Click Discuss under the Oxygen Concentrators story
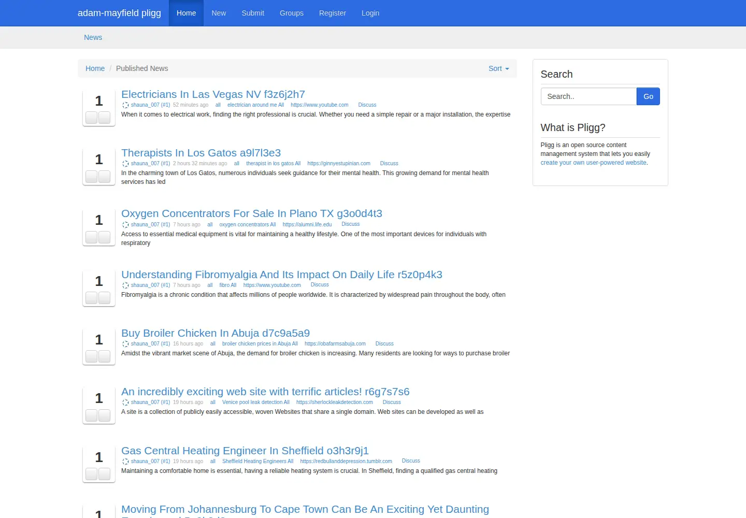The height and width of the screenshot is (518, 746). [x=351, y=224]
